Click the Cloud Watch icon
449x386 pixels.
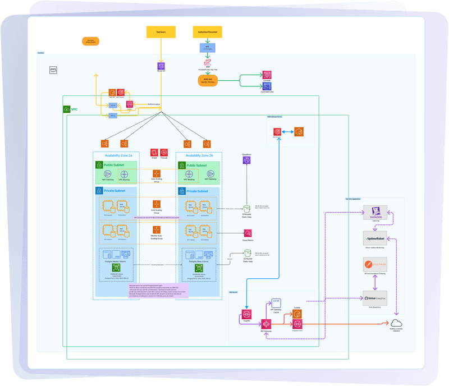(248, 233)
